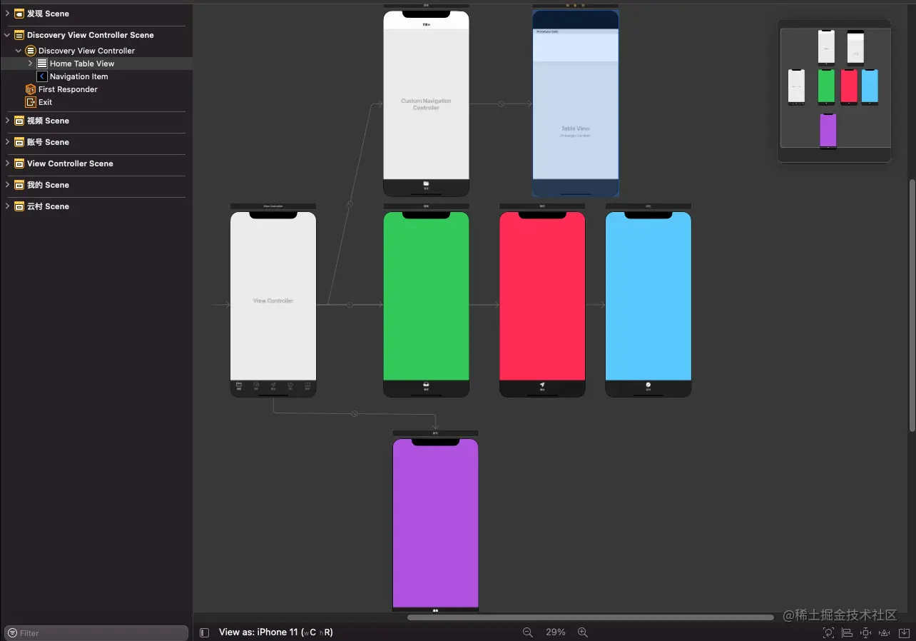The width and height of the screenshot is (916, 641).
Task: Click into the outline Filter field
Action: [96, 633]
